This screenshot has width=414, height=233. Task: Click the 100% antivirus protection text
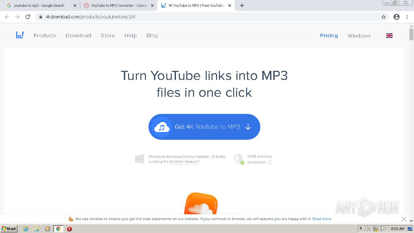(259, 159)
